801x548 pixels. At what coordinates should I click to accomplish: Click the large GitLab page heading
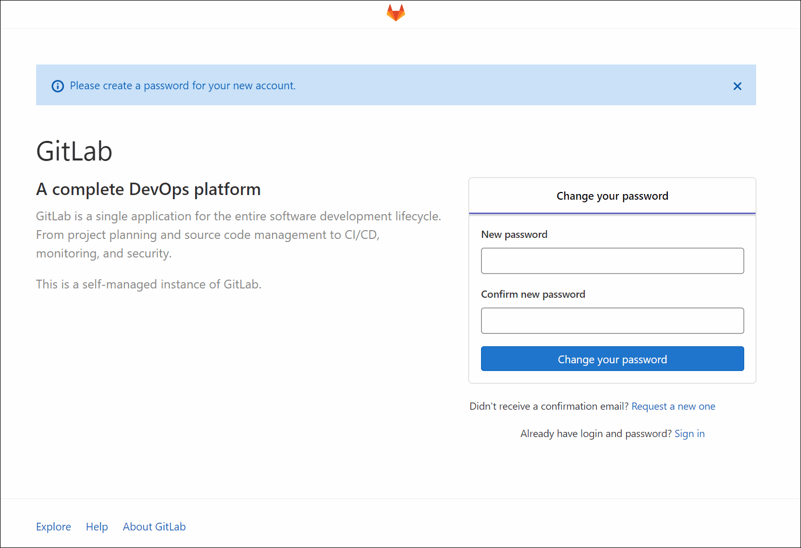pos(74,152)
